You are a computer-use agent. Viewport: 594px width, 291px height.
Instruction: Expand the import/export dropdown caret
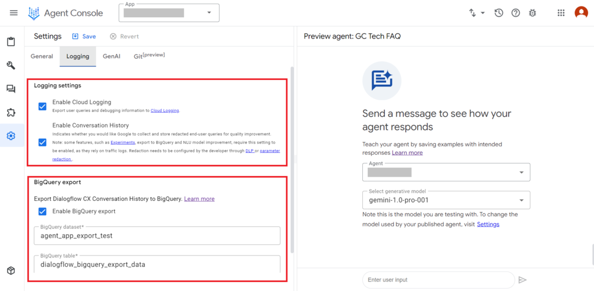(482, 13)
